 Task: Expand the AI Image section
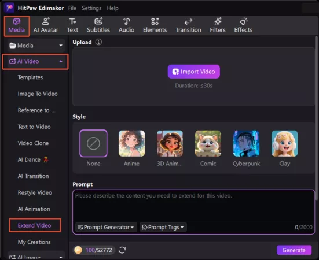pos(36,257)
